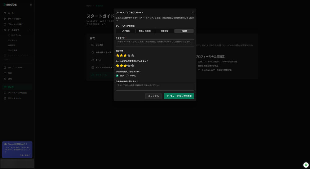Click the リリースノート document icon
The width and height of the screenshot is (310, 169).
[5, 98]
